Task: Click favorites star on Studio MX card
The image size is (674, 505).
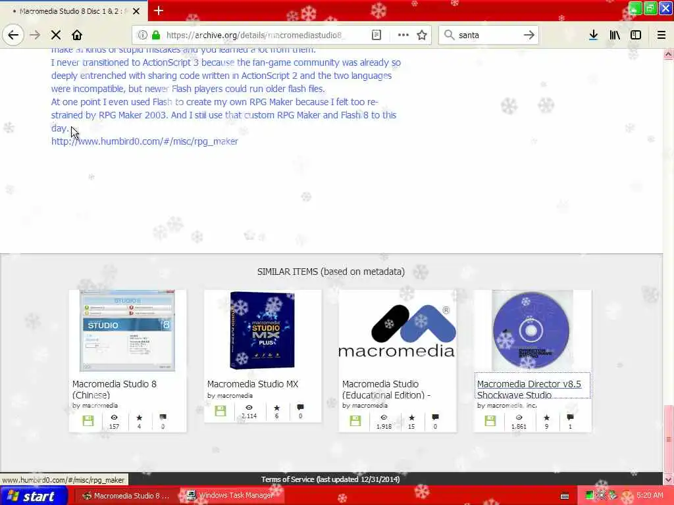Action: (276, 408)
